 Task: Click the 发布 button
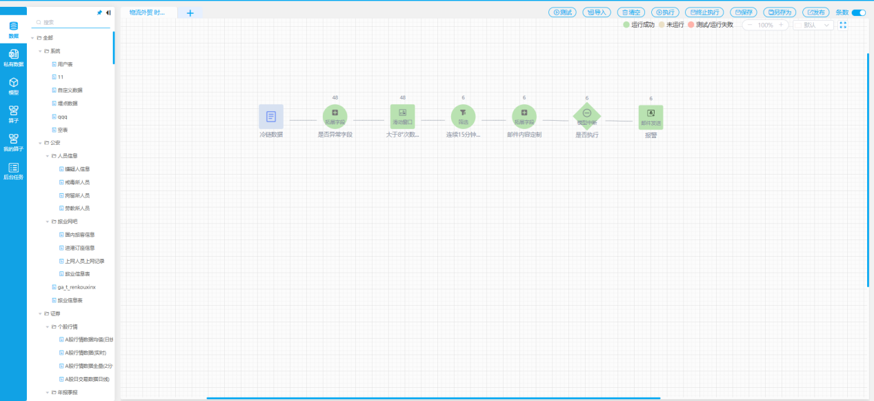point(815,12)
